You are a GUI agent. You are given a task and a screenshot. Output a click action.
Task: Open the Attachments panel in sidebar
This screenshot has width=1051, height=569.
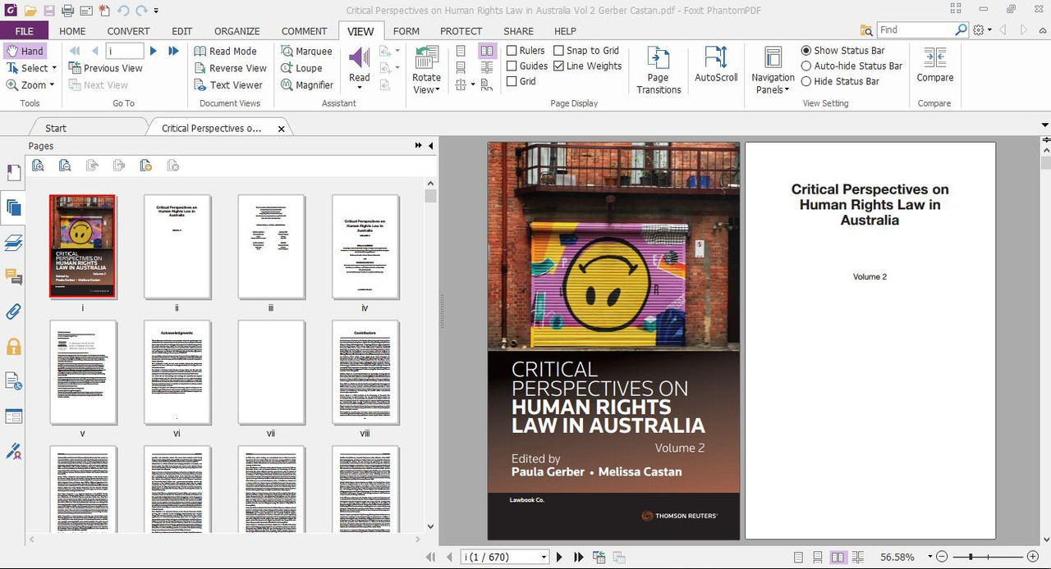click(x=13, y=312)
